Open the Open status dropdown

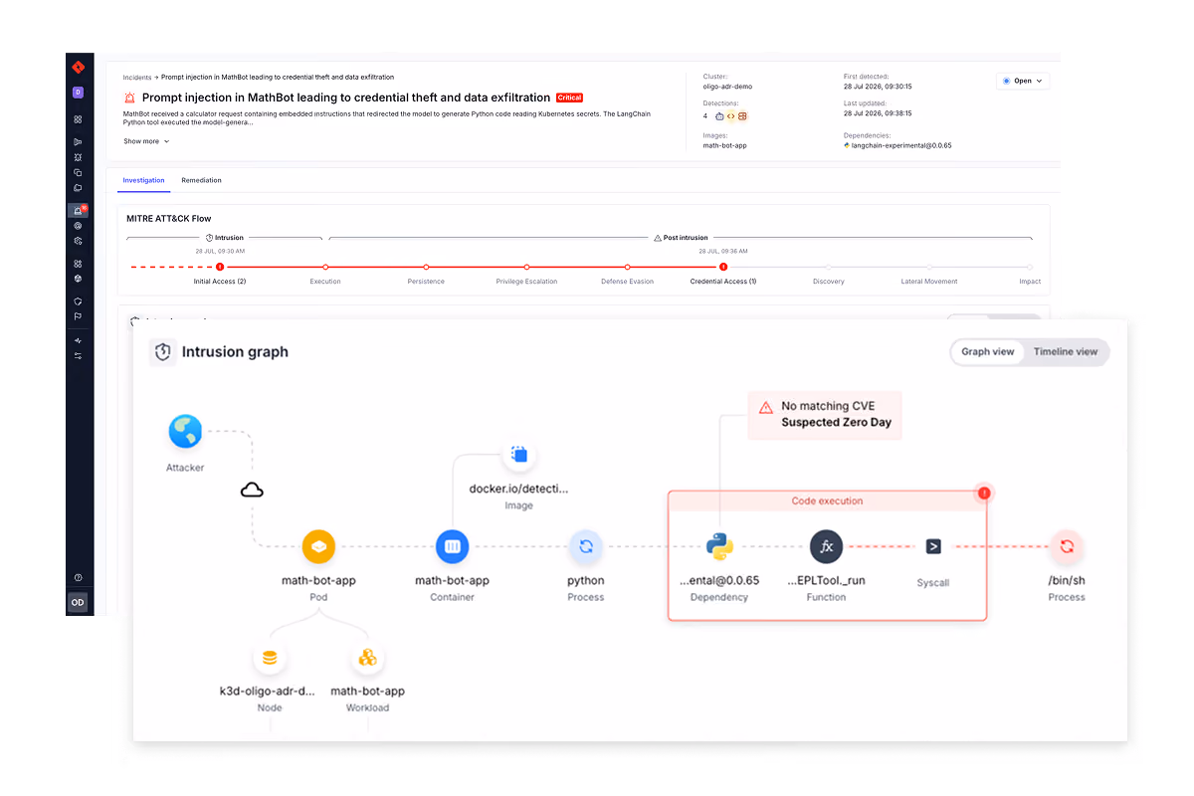click(x=1023, y=81)
